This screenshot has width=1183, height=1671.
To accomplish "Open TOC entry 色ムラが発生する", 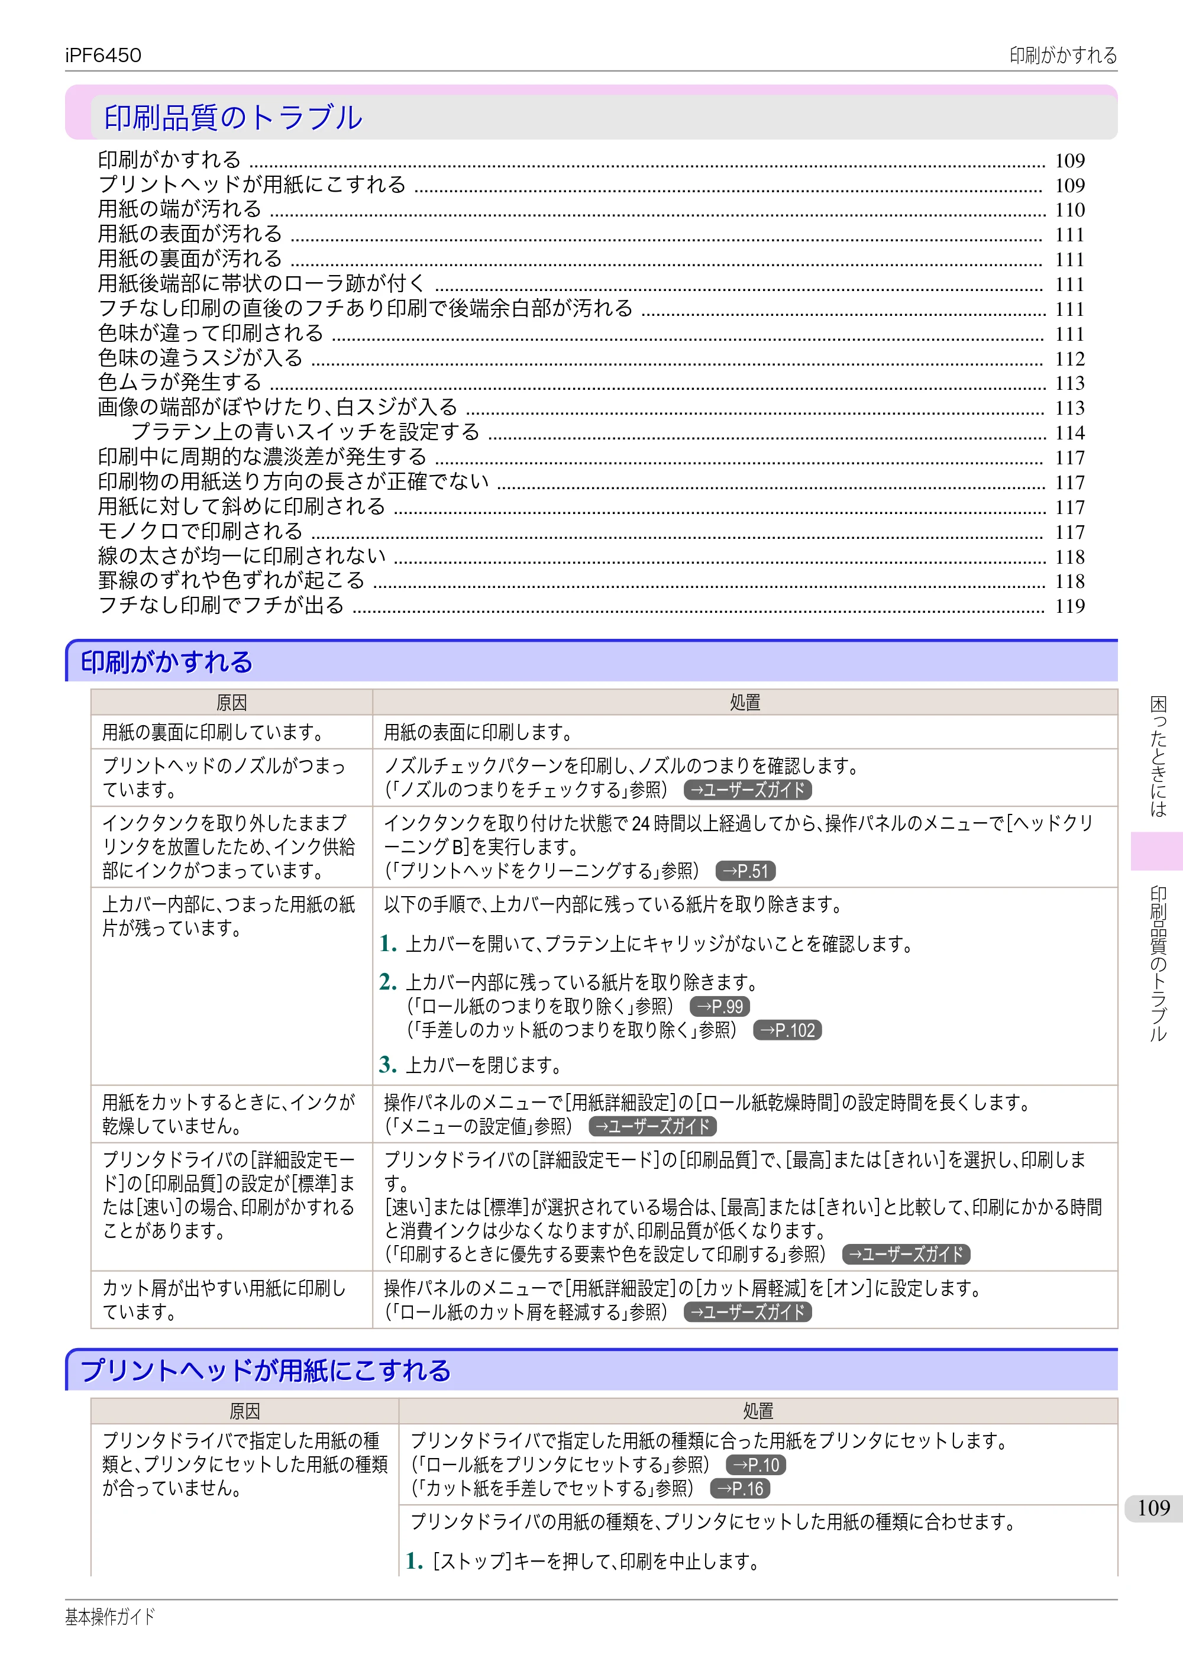I will 591,383.
